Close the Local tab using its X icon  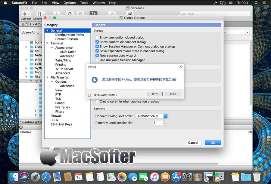[23, 24]
